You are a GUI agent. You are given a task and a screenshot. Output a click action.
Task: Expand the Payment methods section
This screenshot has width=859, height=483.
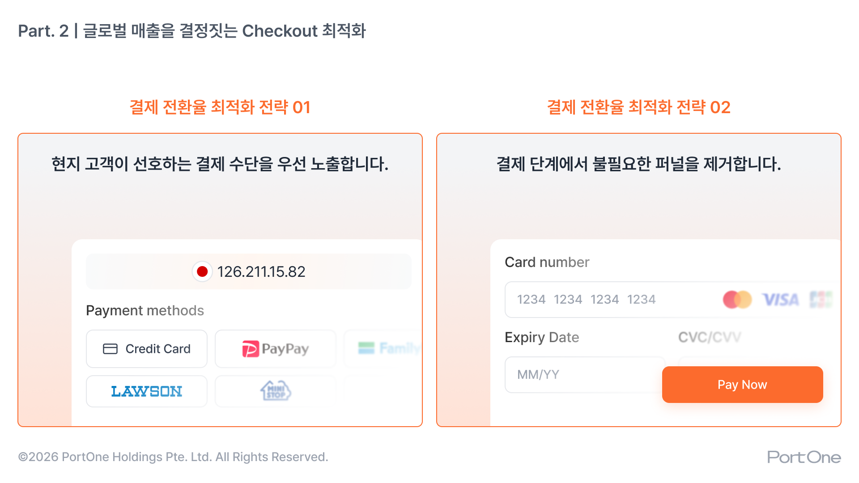click(x=145, y=310)
